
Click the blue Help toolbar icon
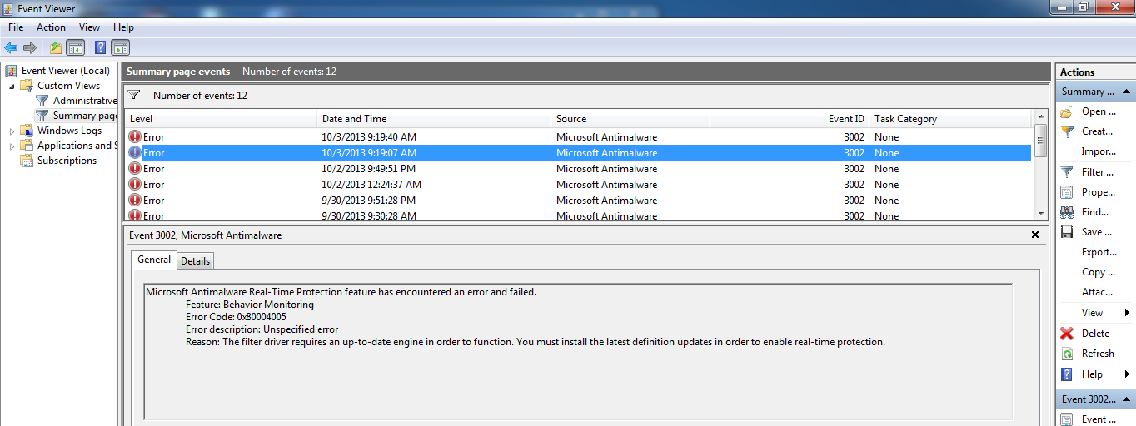click(x=101, y=47)
